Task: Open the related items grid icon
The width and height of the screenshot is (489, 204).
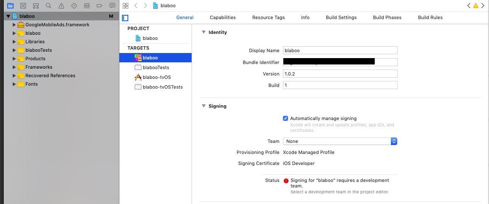Action: (x=125, y=6)
